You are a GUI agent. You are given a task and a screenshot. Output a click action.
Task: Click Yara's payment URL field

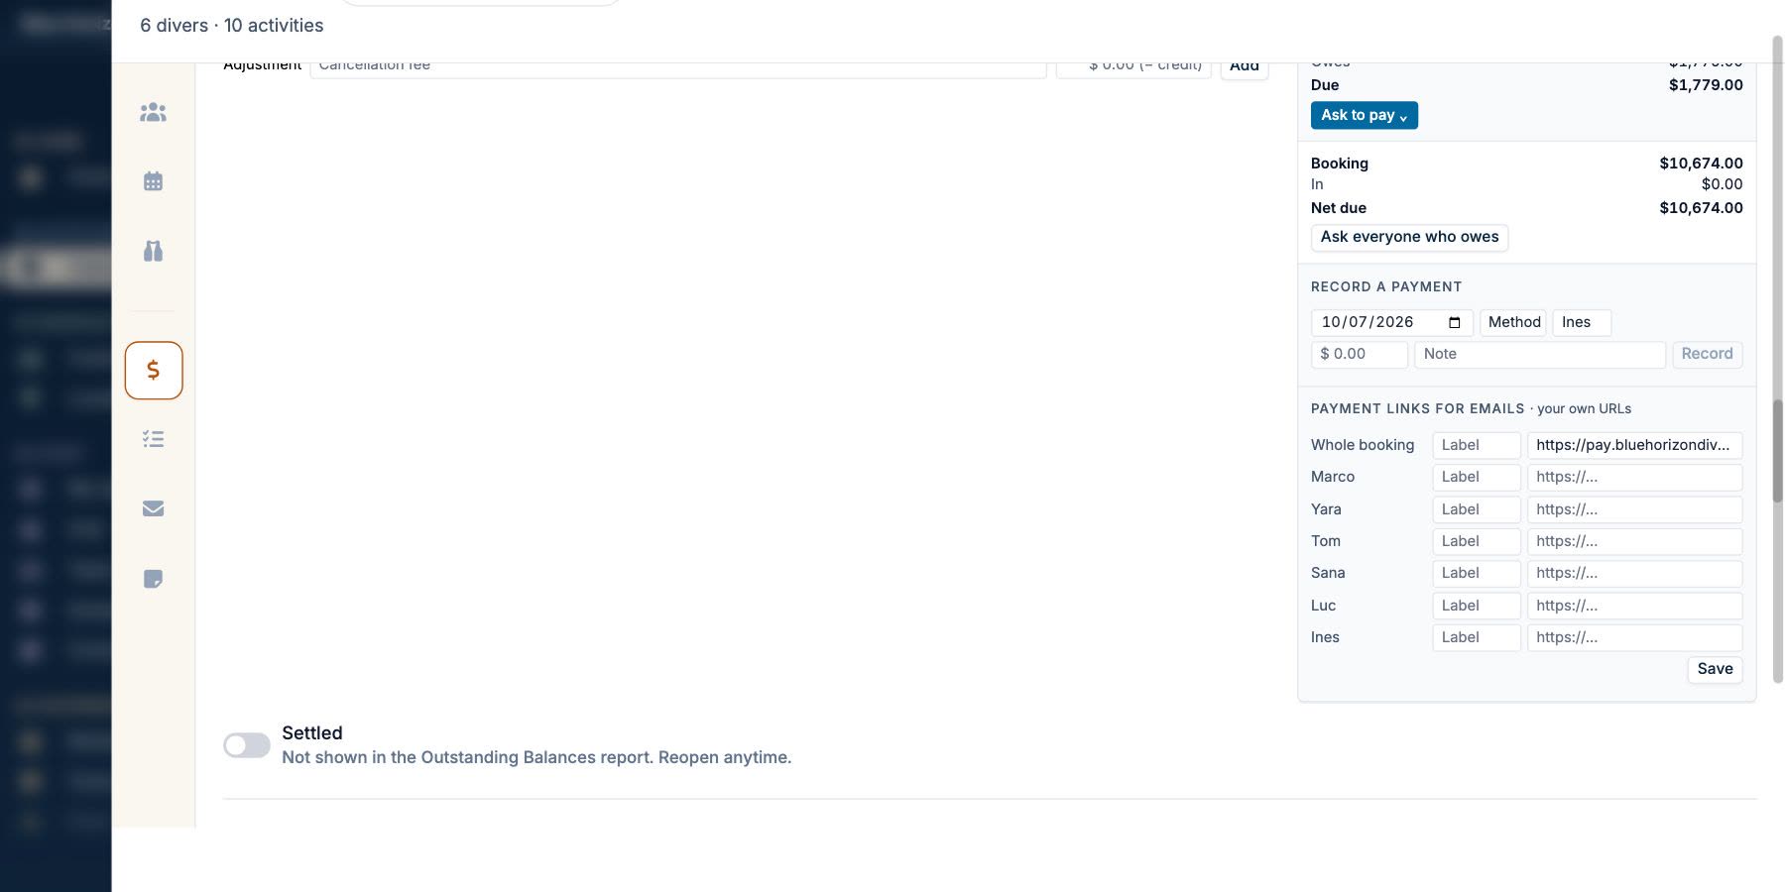(1634, 509)
